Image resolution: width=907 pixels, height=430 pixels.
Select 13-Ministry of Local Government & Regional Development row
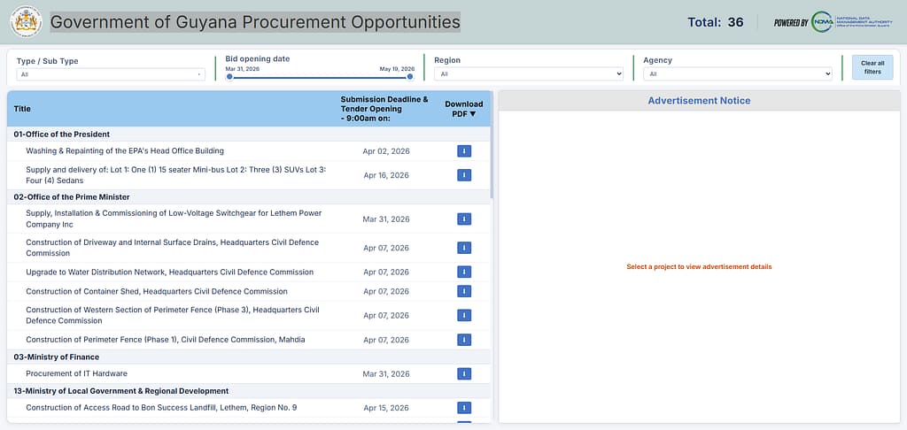249,391
